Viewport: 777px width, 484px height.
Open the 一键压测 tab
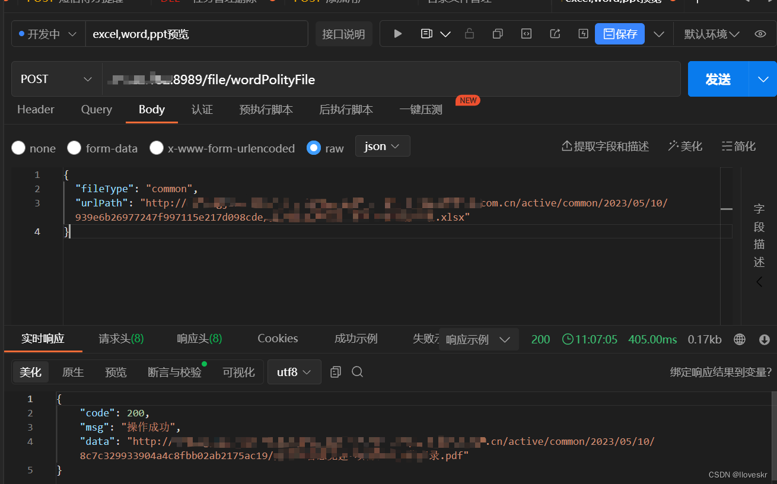click(421, 109)
